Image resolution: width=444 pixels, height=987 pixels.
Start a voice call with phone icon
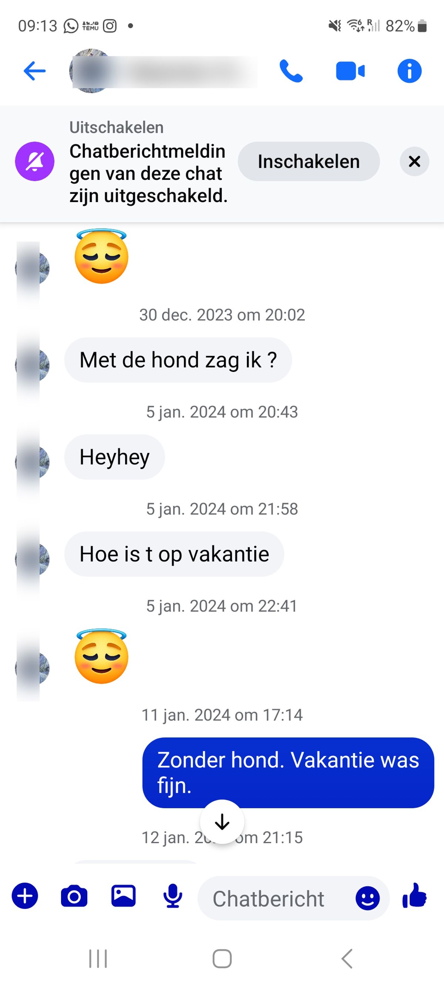tap(291, 71)
